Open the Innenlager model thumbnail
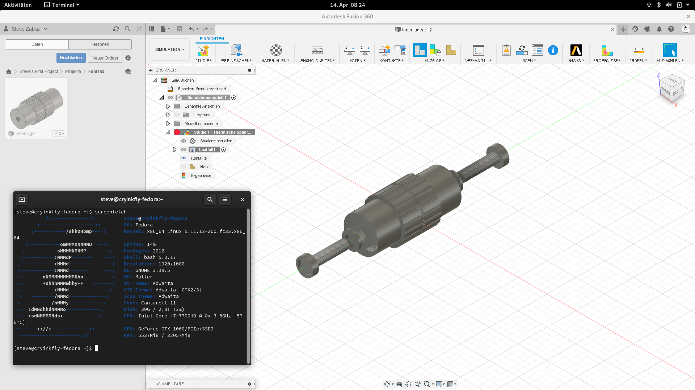This screenshot has height=390, width=695. [37, 104]
